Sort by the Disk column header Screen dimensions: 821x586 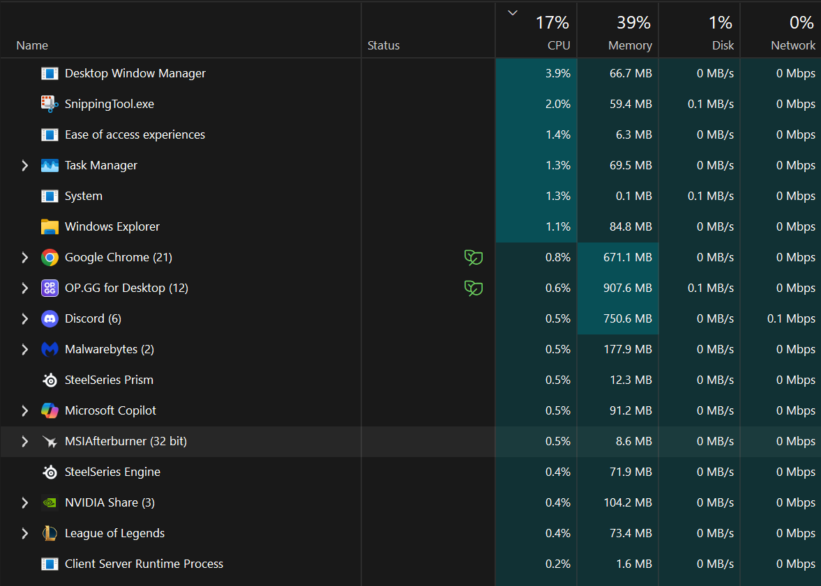point(700,30)
